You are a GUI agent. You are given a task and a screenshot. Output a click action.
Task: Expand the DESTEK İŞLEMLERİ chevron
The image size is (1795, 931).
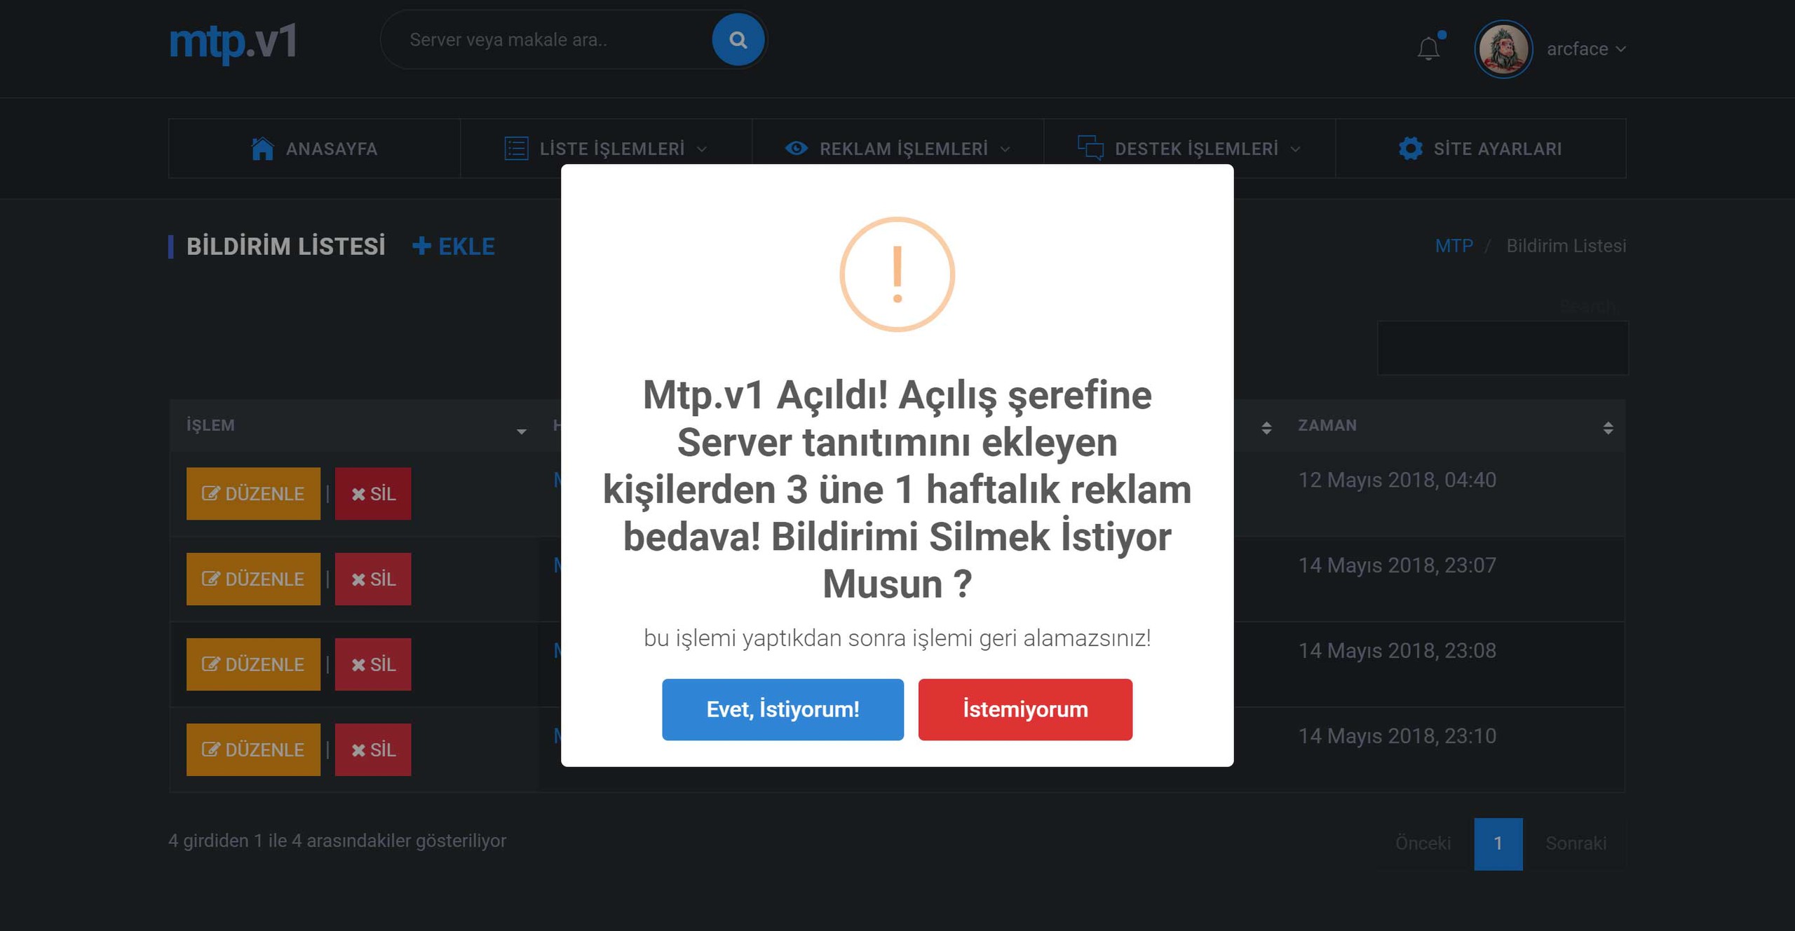[1295, 149]
